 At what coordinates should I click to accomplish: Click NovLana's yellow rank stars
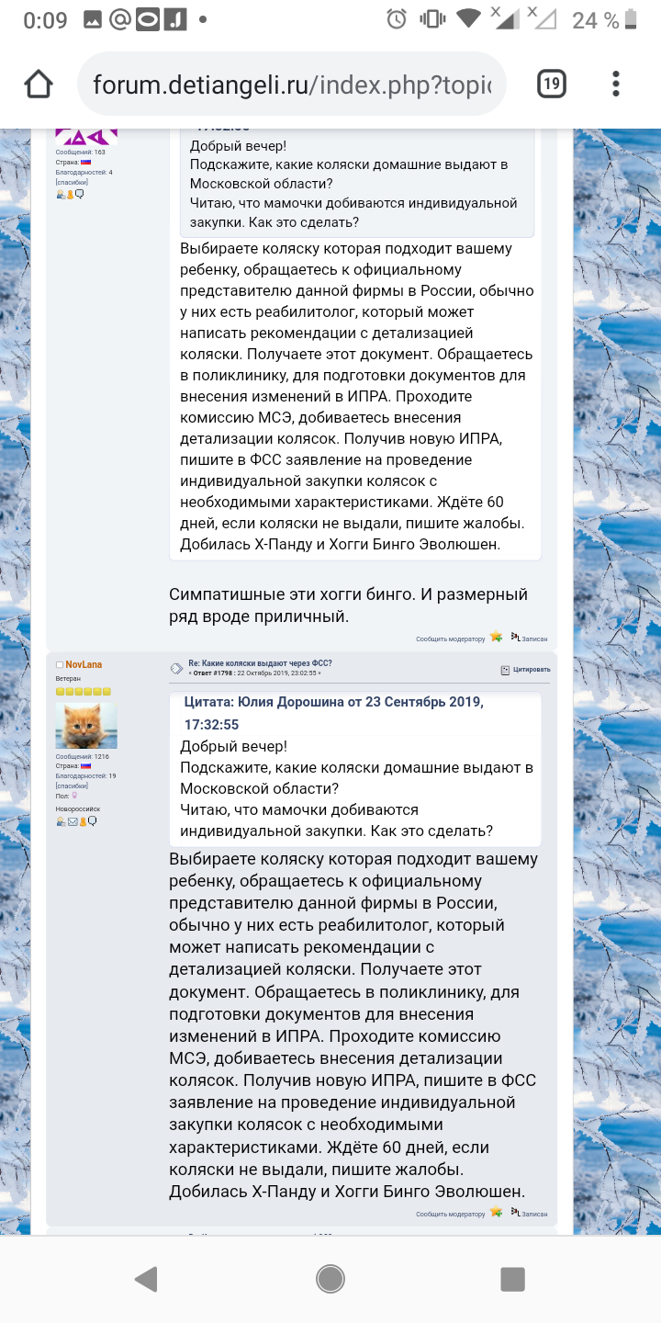coord(84,692)
